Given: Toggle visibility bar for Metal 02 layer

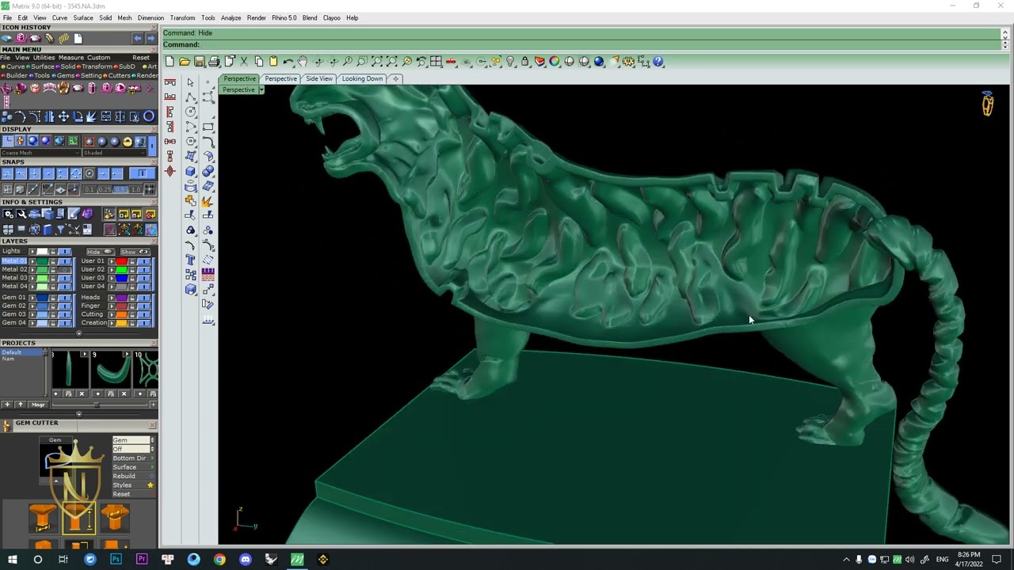Looking at the screenshot, I should click(x=65, y=270).
